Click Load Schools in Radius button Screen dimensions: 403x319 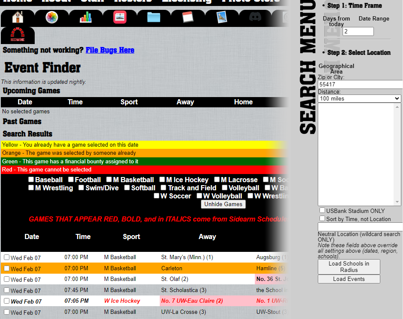[349, 267]
